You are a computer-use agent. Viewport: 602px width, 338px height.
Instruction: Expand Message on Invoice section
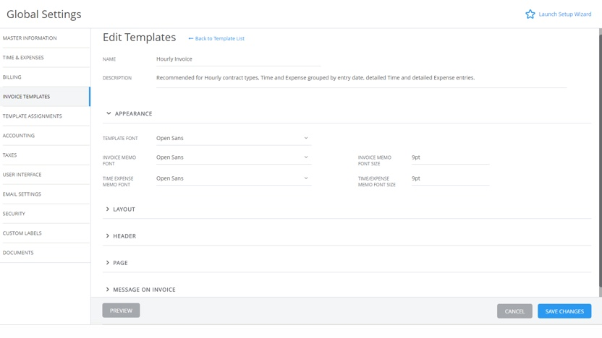140,290
